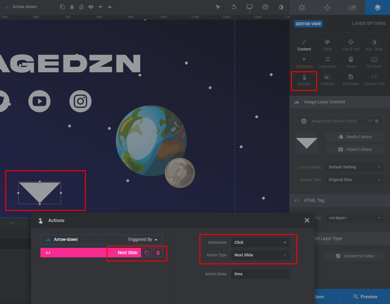This screenshot has height=304, width=390.
Task: Click the undo icon in the top toolbar
Action: pos(234,7)
